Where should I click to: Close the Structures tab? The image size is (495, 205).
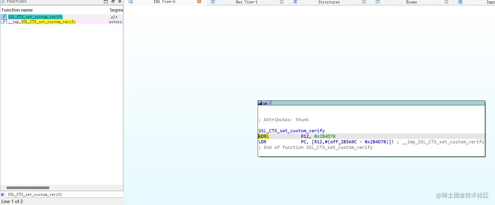364,2
